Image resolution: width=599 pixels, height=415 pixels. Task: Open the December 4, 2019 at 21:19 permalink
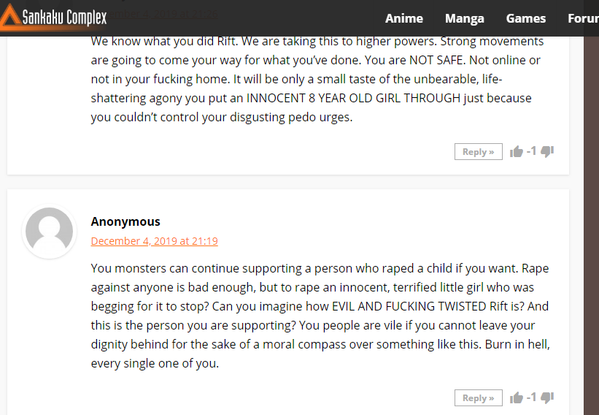(x=155, y=241)
